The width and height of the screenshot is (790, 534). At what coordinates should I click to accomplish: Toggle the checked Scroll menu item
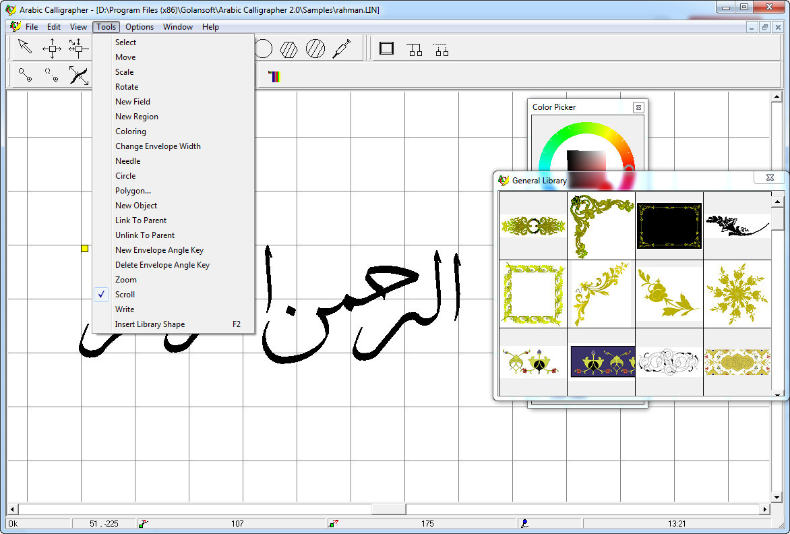(x=125, y=295)
